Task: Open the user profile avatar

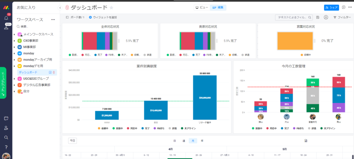Action: [x=6, y=156]
